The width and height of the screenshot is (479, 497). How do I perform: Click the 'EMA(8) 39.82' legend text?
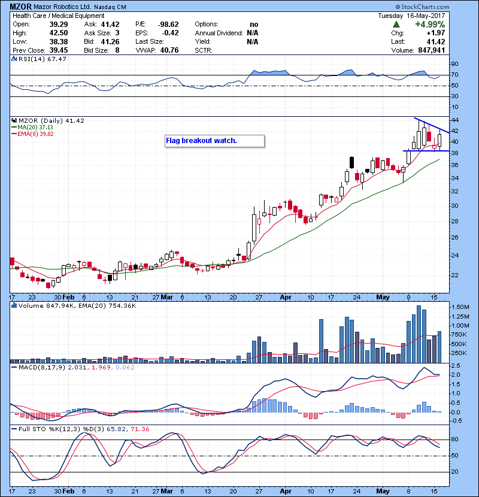[35, 134]
